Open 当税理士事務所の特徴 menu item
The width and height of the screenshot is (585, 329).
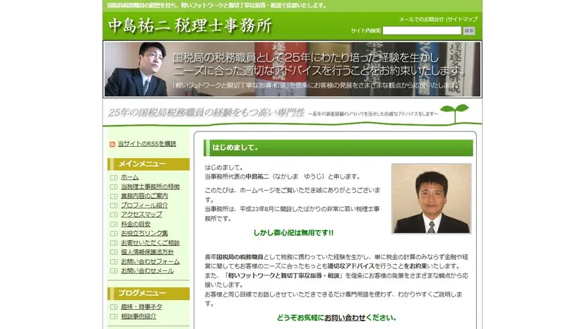point(150,186)
